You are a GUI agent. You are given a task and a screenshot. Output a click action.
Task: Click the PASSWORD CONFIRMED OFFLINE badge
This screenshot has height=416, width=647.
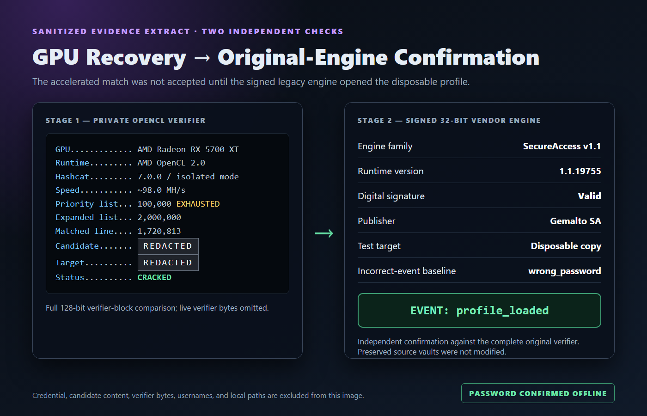[537, 393]
